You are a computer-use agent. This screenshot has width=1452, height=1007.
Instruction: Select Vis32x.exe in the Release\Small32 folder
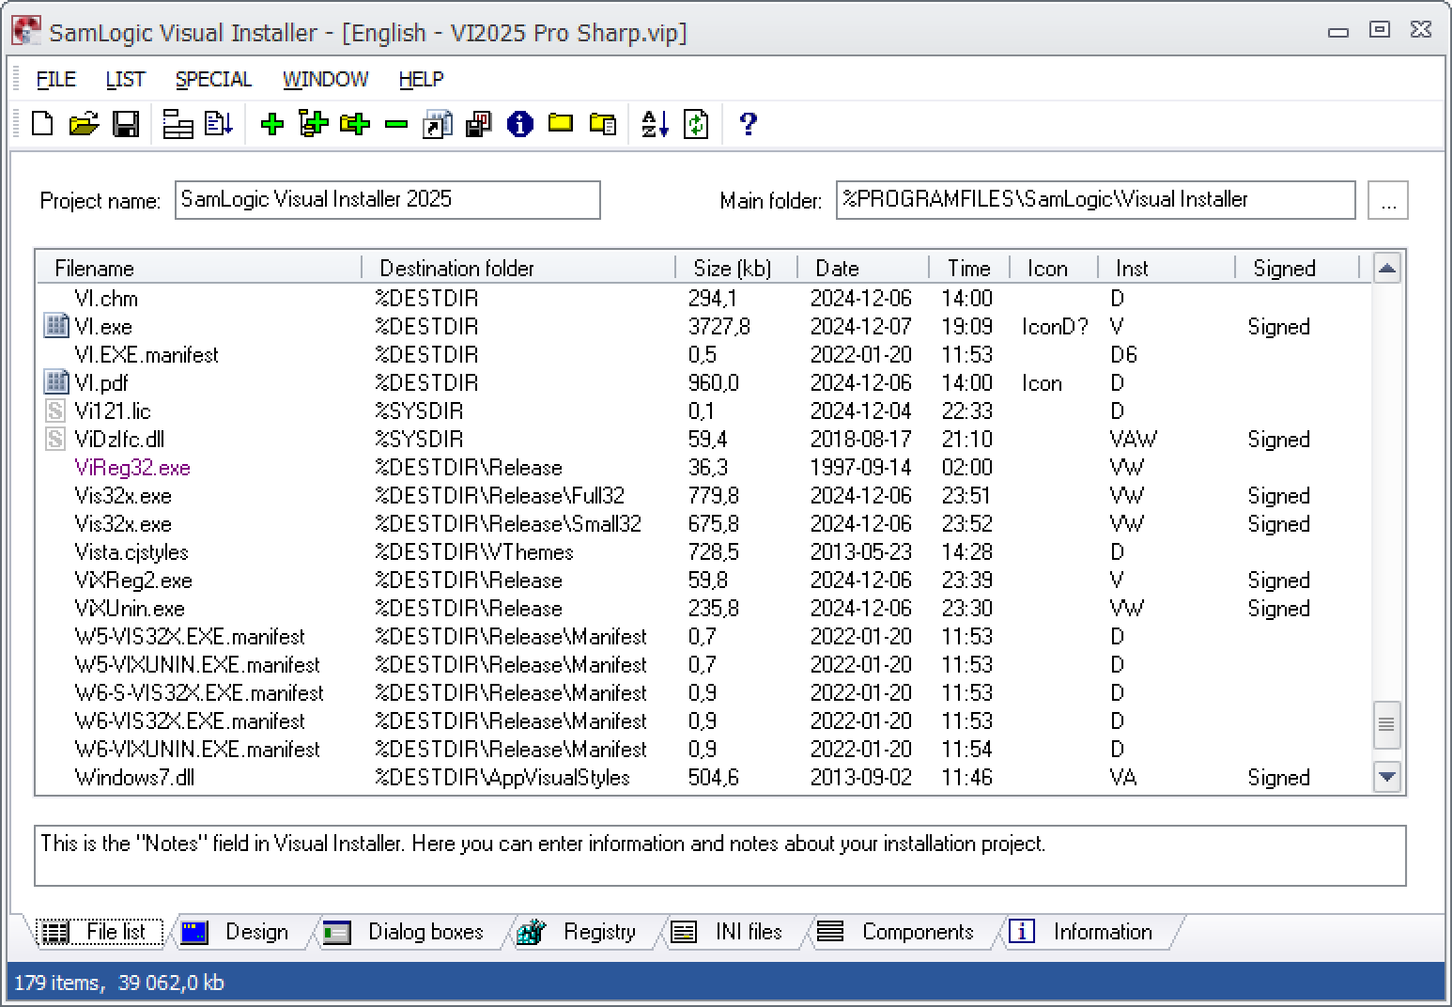(x=704, y=523)
